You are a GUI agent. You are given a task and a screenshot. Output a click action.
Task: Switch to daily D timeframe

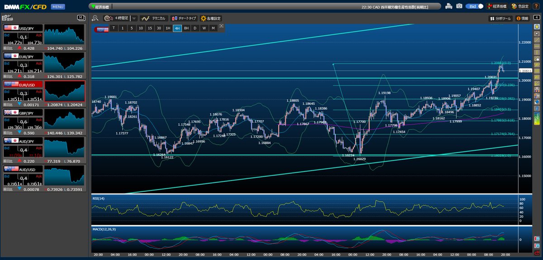click(x=195, y=28)
